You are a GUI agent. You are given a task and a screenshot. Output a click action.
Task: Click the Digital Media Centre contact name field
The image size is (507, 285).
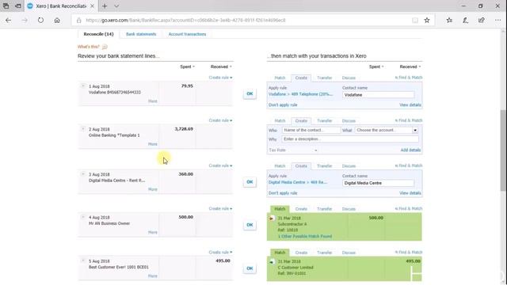[378, 183]
